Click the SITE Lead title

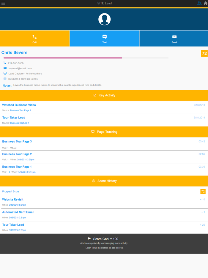(104, 3)
